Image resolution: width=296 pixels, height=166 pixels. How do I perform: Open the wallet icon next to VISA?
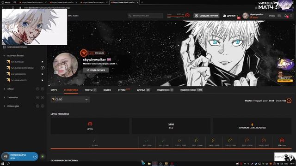[279, 16]
